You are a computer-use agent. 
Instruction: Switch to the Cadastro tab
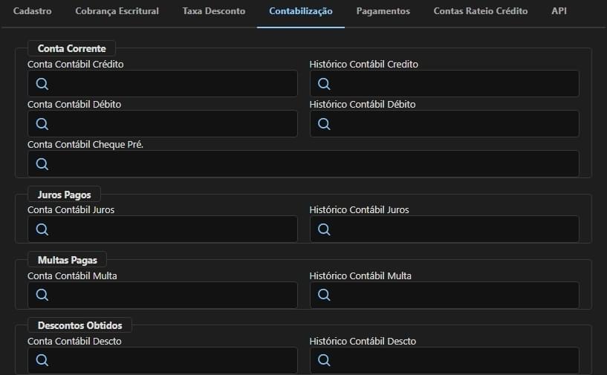point(32,11)
